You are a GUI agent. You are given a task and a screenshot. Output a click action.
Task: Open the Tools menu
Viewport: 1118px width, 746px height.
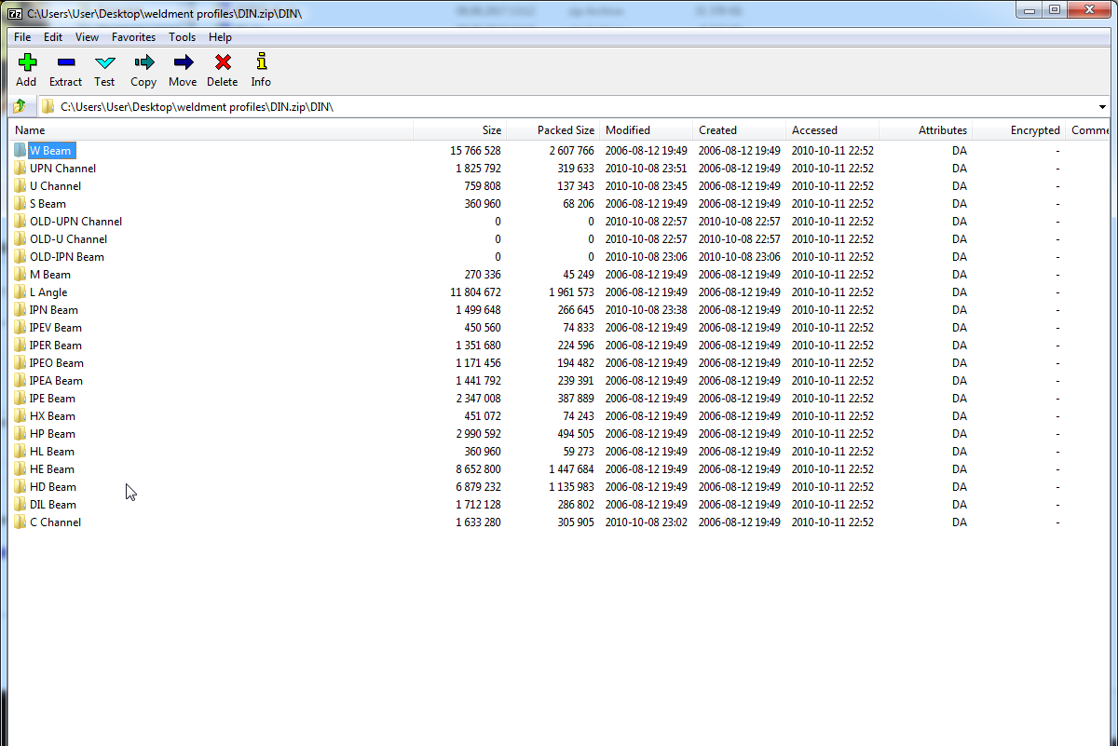(x=182, y=37)
